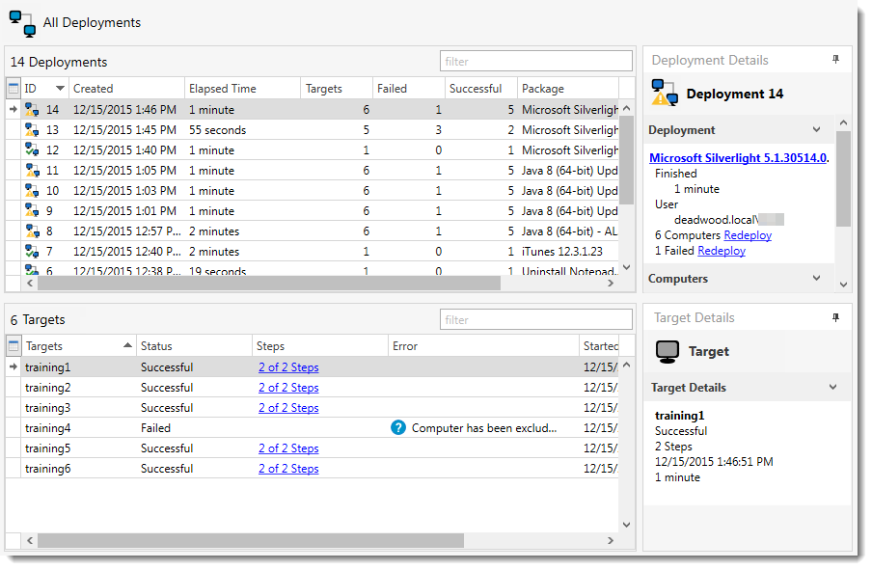
Task: Click the monitor icon next to Target
Action: 667,352
